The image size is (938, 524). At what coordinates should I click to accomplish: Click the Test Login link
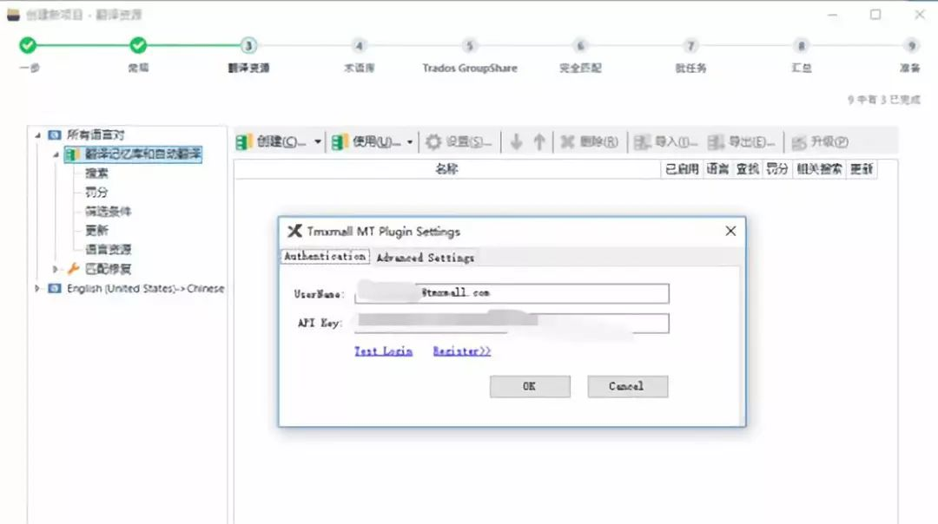coord(382,350)
